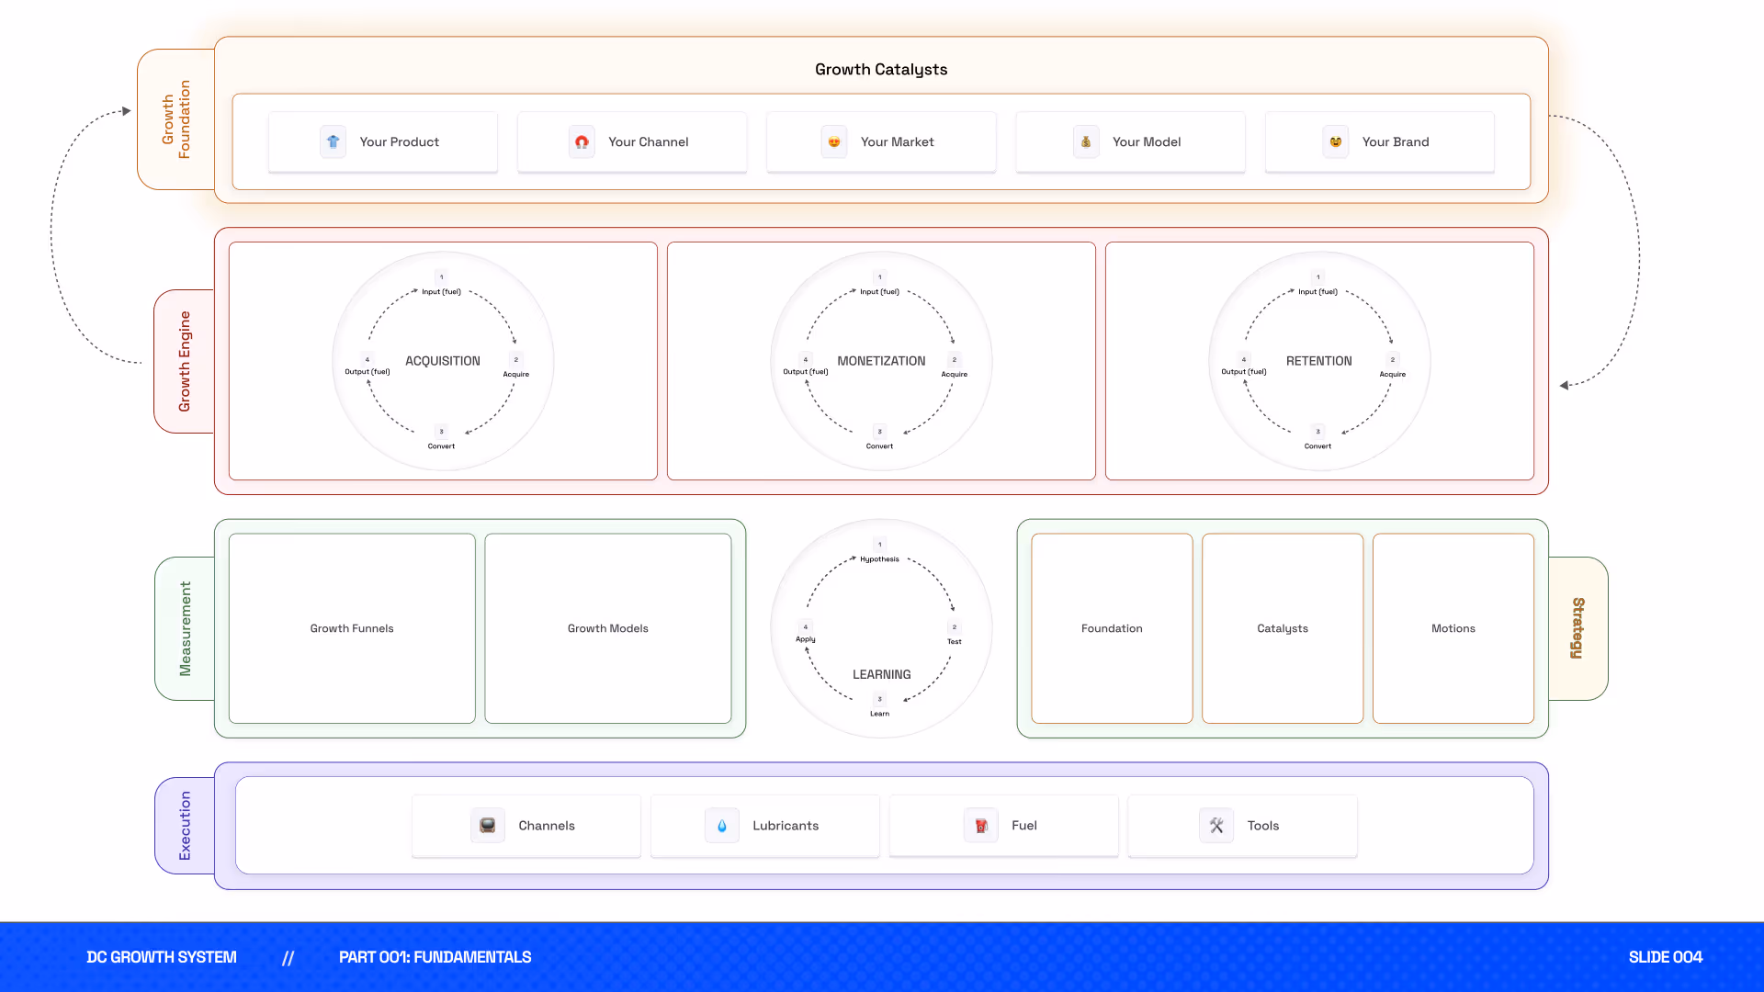The height and width of the screenshot is (992, 1764).
Task: Click the Growth Models box
Action: pos(607,628)
